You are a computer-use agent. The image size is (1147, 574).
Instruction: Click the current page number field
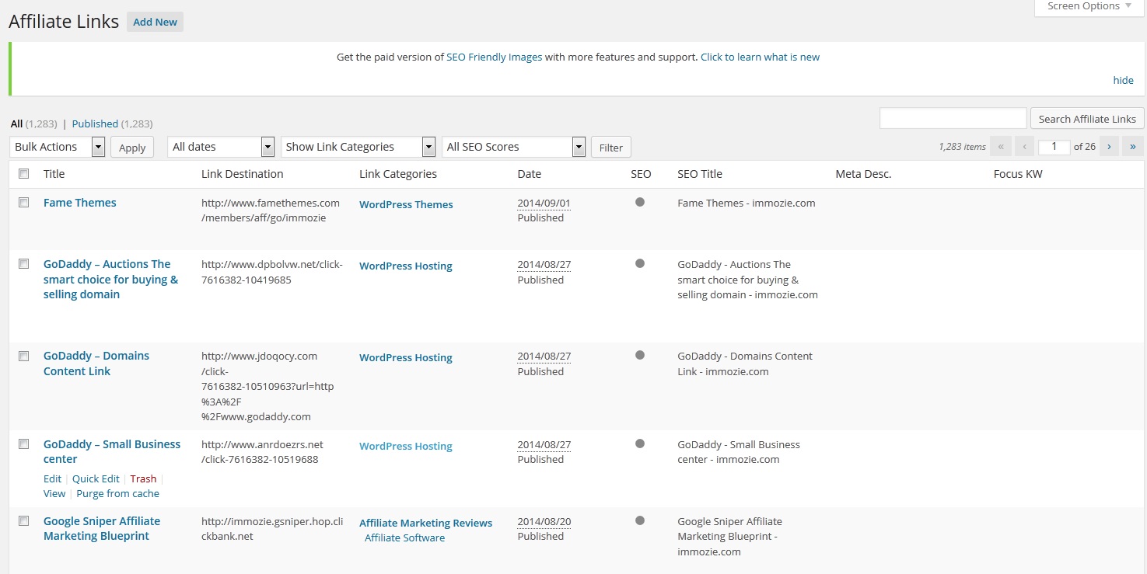[x=1054, y=146]
